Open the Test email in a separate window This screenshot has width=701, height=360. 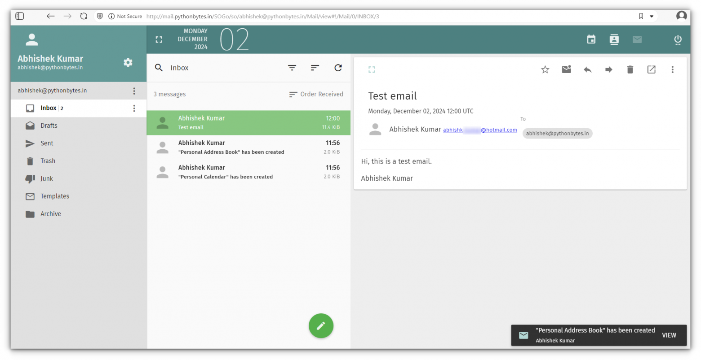651,69
